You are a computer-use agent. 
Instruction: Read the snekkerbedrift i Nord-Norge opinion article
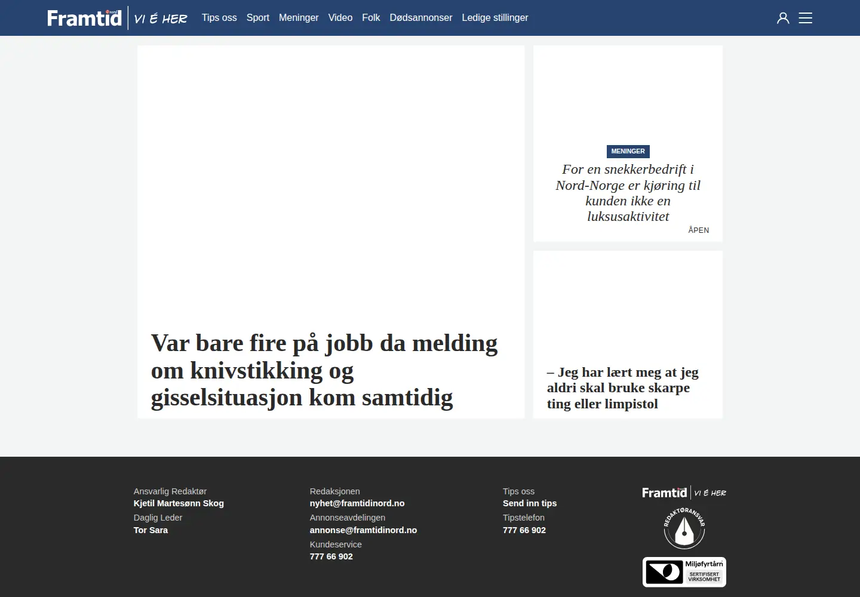[x=628, y=193]
